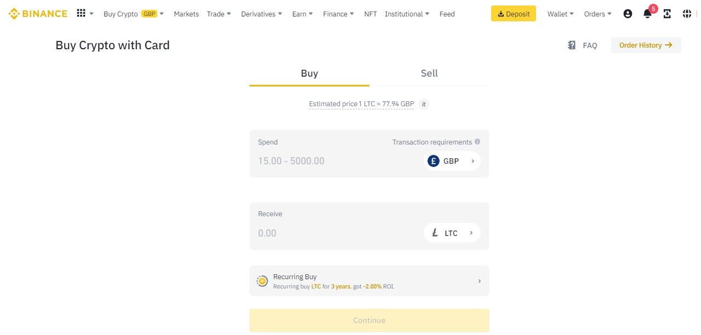This screenshot has width=701, height=335.
Task: Switch to the Sell tab
Action: coord(429,73)
